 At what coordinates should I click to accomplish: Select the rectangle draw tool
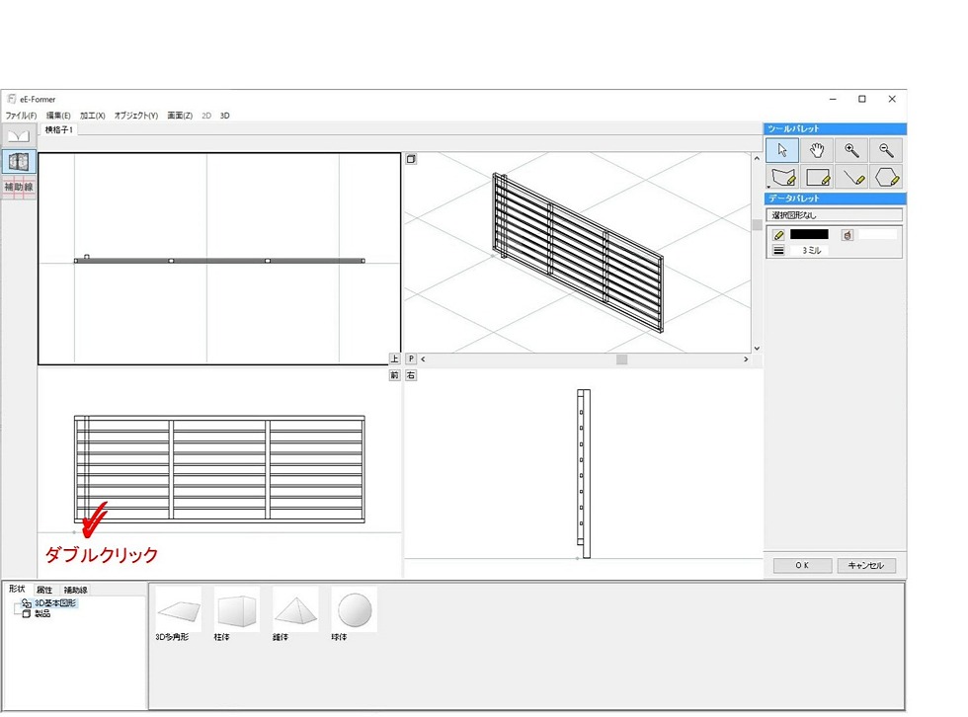coord(817,177)
